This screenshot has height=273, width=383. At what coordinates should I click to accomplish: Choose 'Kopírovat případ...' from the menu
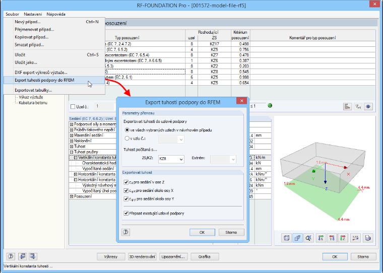54,37
